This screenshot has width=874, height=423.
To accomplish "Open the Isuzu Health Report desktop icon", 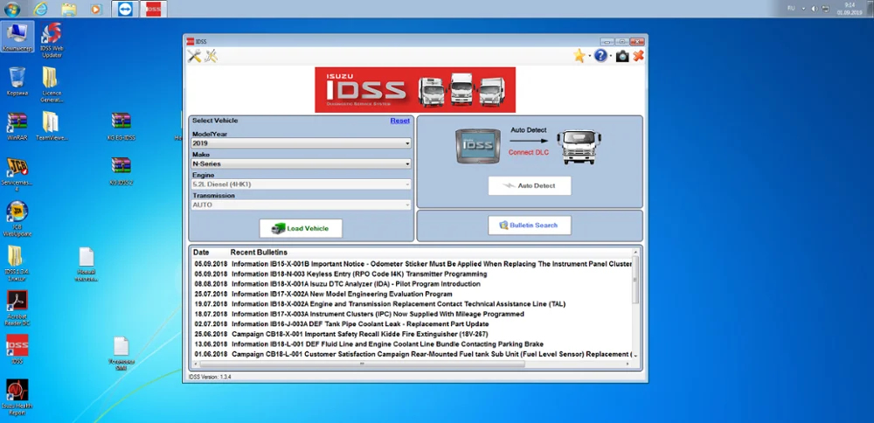I will coord(17,397).
